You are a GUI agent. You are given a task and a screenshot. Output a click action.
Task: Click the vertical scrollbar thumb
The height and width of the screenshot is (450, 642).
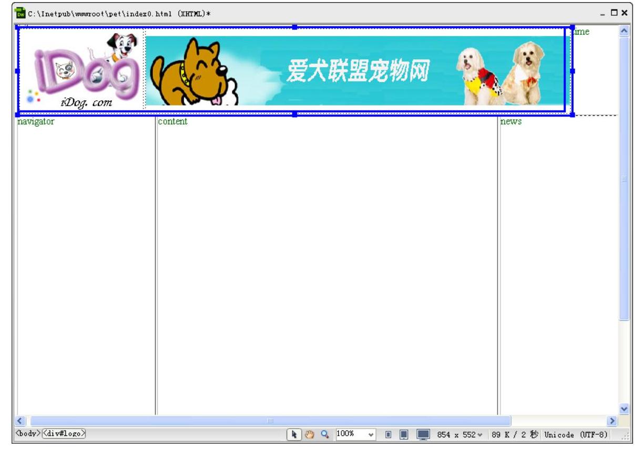click(x=624, y=179)
